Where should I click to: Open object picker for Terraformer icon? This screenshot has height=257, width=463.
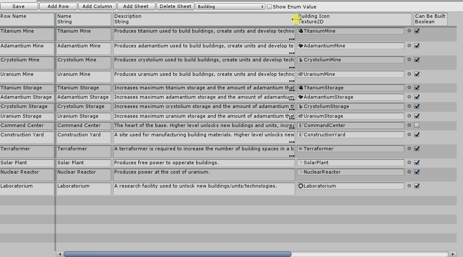click(x=409, y=148)
